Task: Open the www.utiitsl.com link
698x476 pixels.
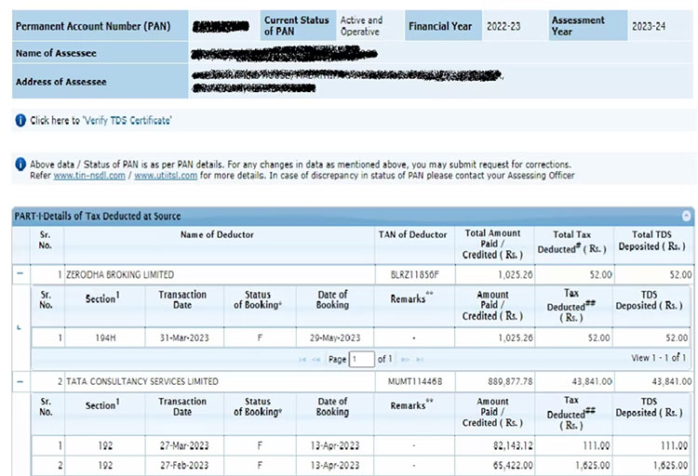Action: tap(166, 176)
